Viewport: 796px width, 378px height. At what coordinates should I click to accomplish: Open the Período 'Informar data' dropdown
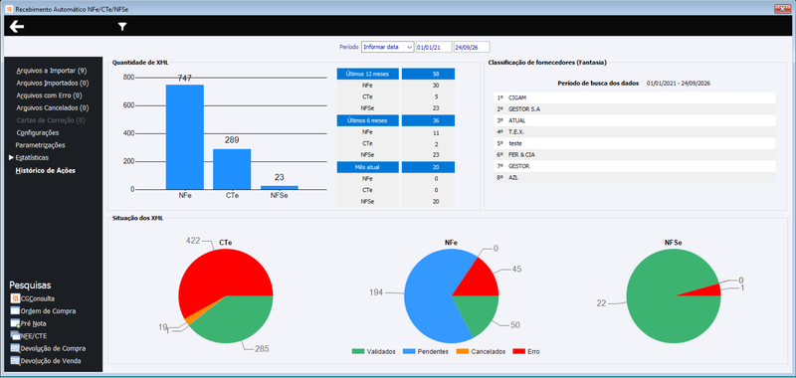coord(388,47)
